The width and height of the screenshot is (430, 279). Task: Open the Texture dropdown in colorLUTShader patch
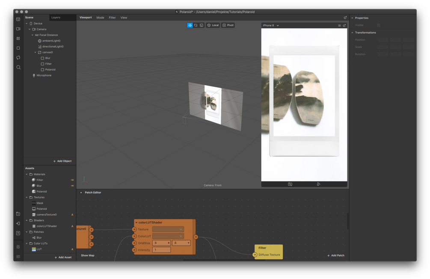point(168,229)
